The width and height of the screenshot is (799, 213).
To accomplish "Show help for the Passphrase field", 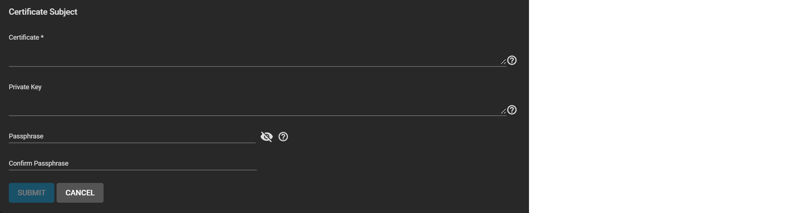I will click(x=283, y=137).
